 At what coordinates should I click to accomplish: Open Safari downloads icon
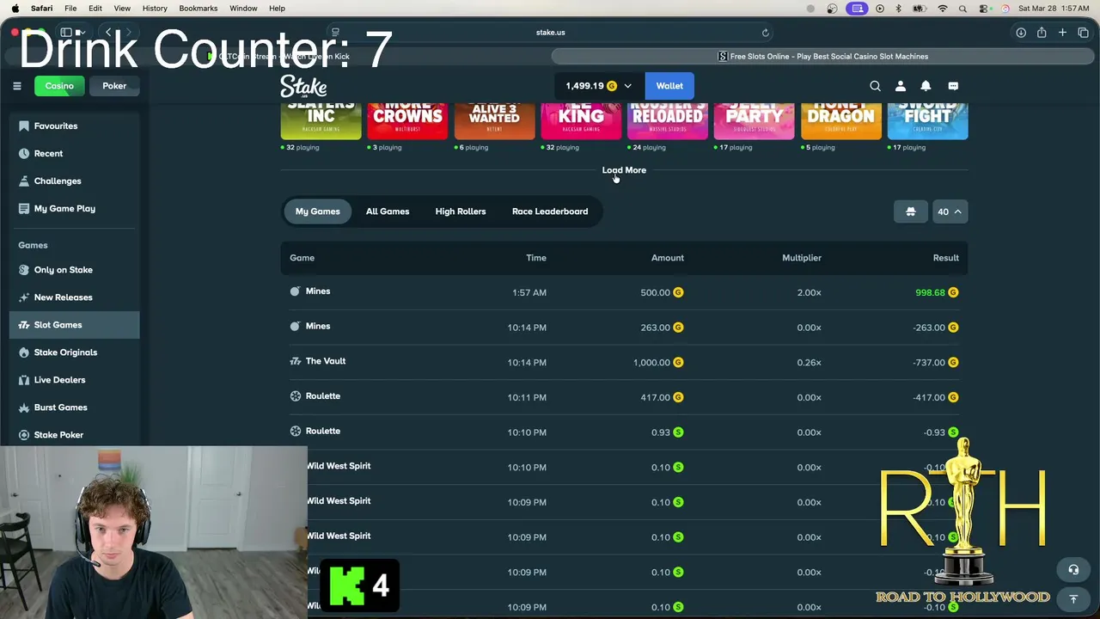coord(1021,33)
